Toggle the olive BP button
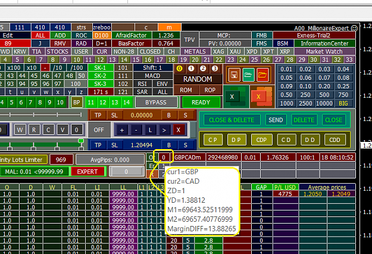 click(x=76, y=103)
